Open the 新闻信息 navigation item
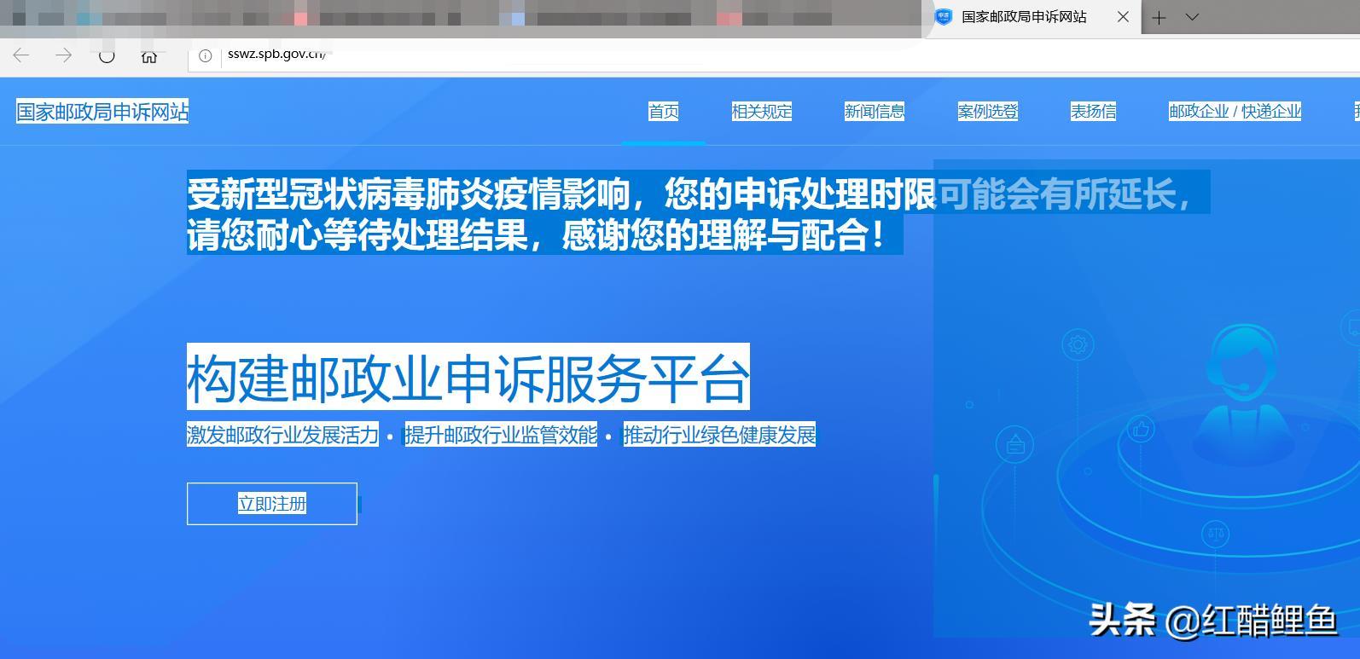This screenshot has height=659, width=1360. 875,112
